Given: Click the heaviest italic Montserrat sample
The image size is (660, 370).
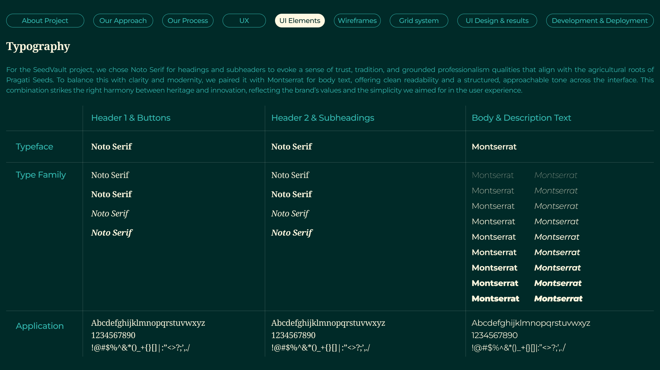Looking at the screenshot, I should click(558, 299).
